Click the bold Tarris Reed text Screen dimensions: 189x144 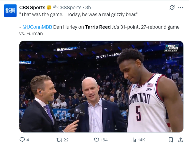98,27
